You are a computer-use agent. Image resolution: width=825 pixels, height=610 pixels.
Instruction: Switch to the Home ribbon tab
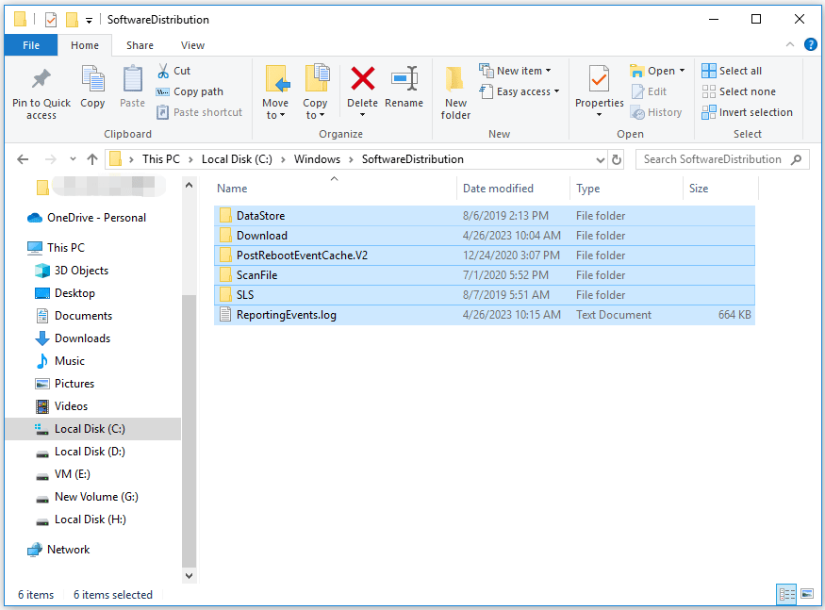tap(85, 45)
